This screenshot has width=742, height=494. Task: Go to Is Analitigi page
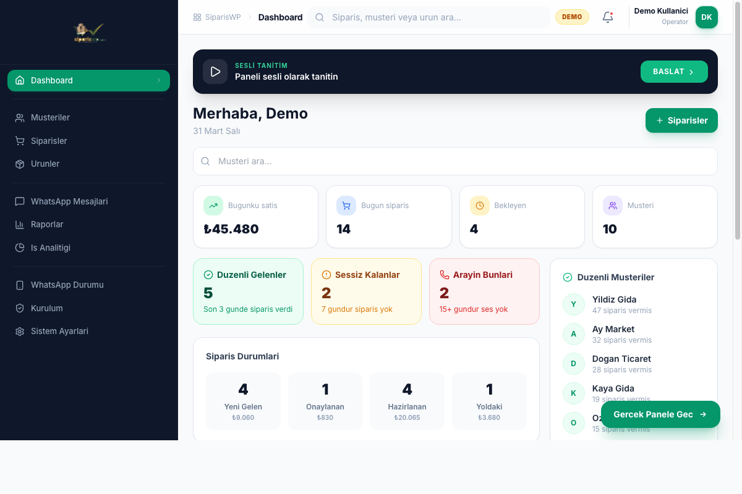pyautogui.click(x=51, y=248)
